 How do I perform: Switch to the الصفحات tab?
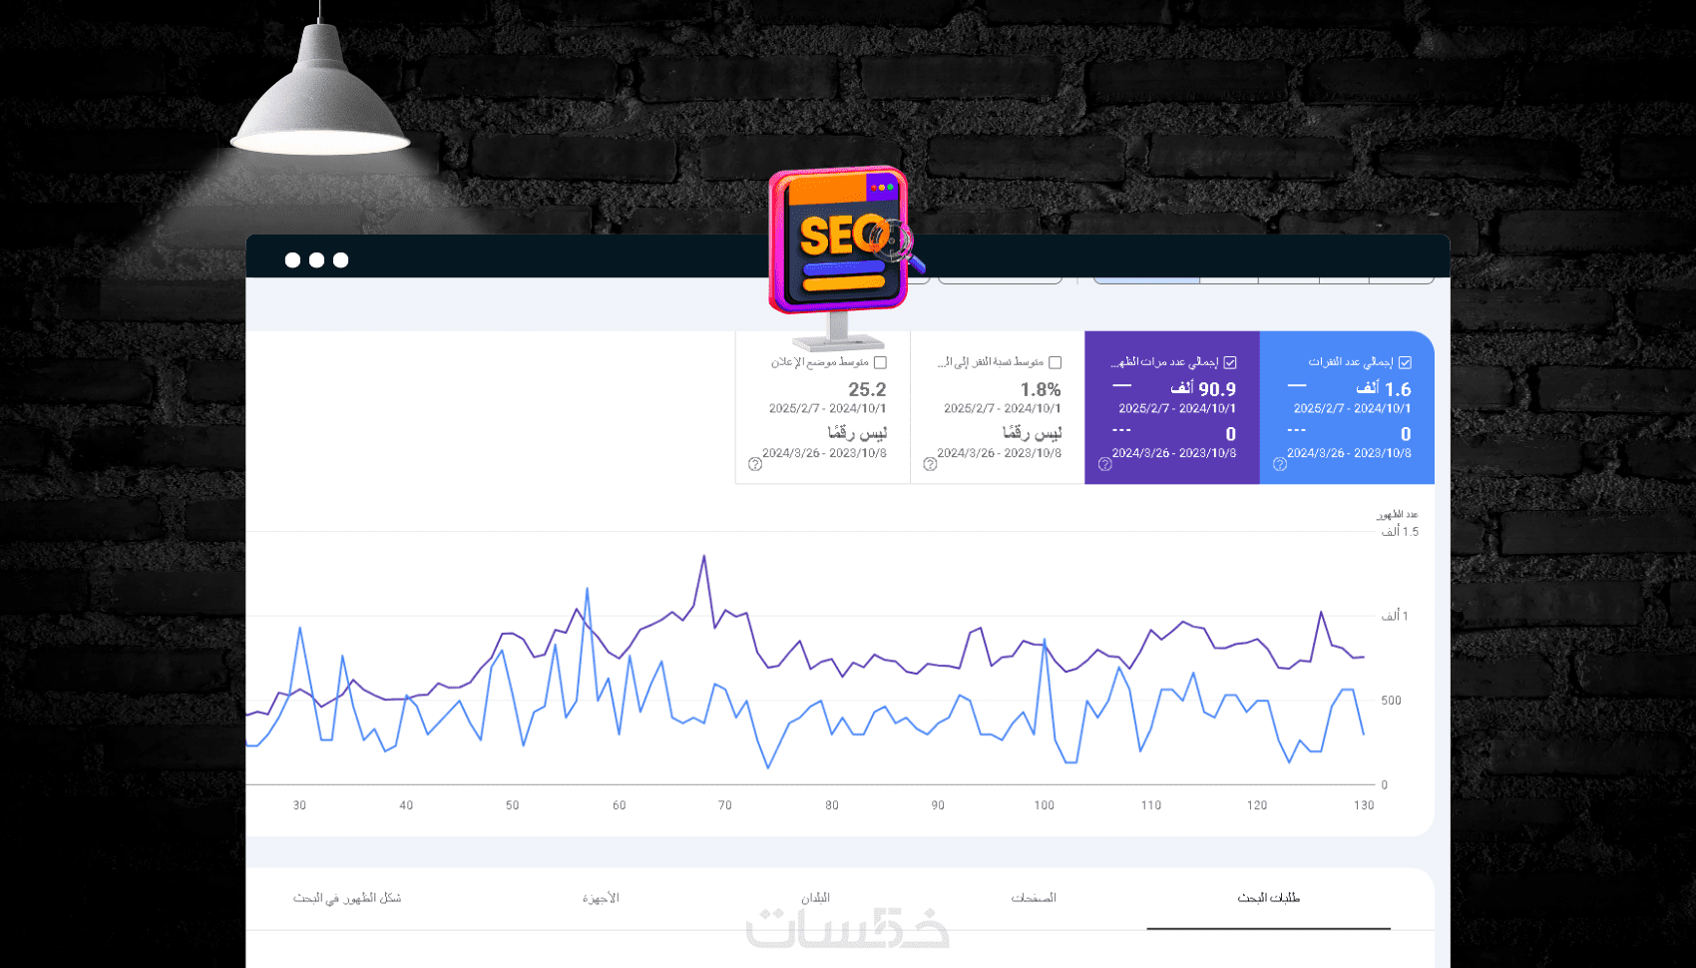coord(1034,898)
